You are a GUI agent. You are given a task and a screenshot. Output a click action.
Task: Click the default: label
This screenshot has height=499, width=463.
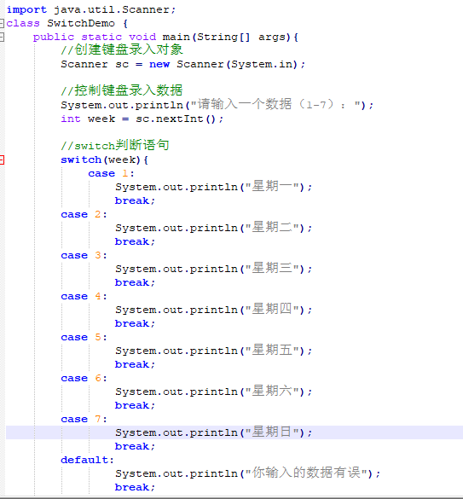point(87,460)
